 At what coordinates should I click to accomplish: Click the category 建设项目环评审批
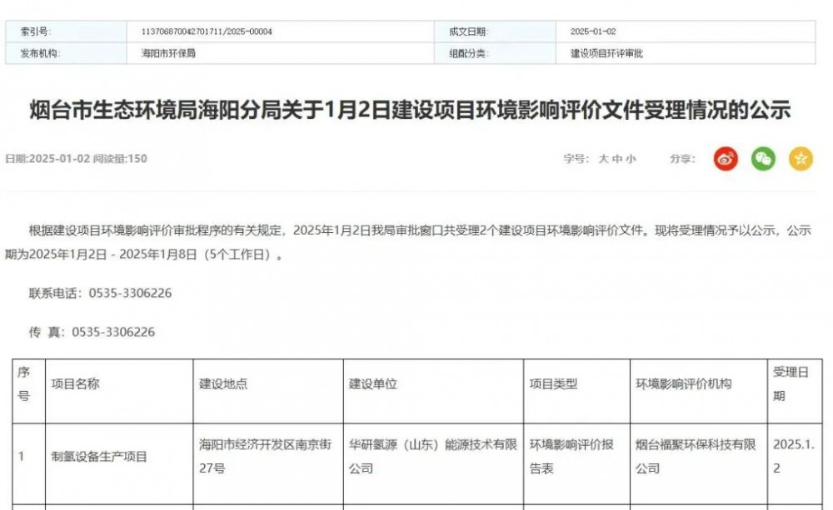pyautogui.click(x=606, y=53)
